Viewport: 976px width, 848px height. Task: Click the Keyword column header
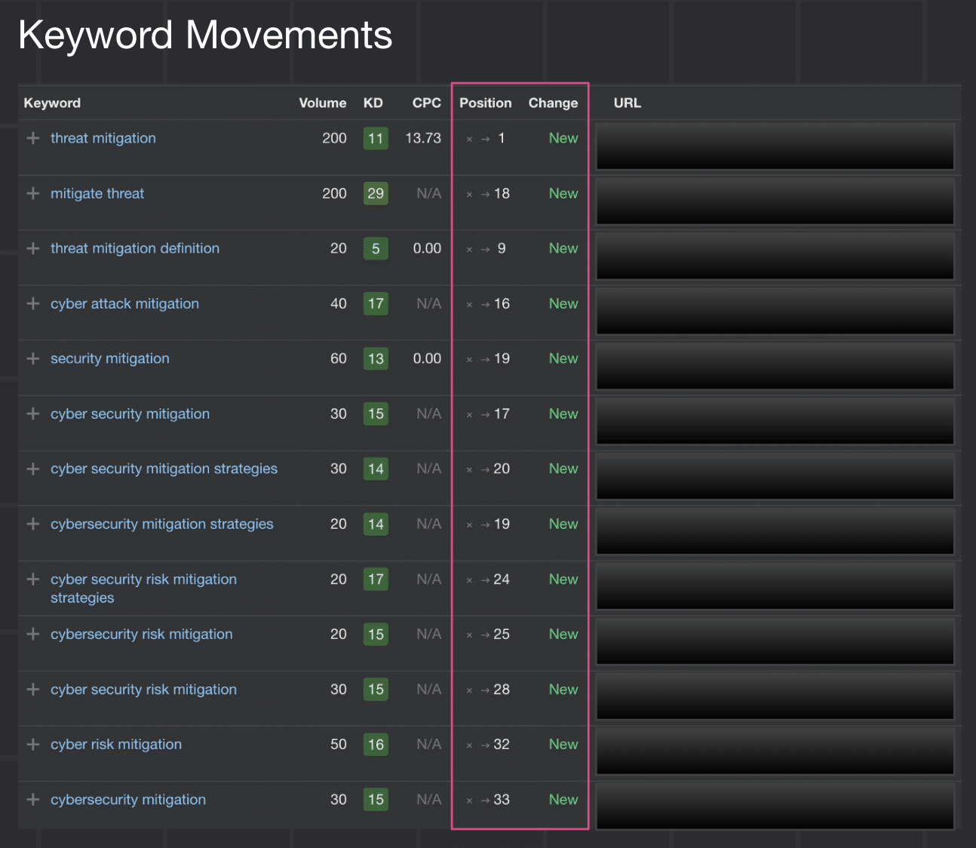52,103
